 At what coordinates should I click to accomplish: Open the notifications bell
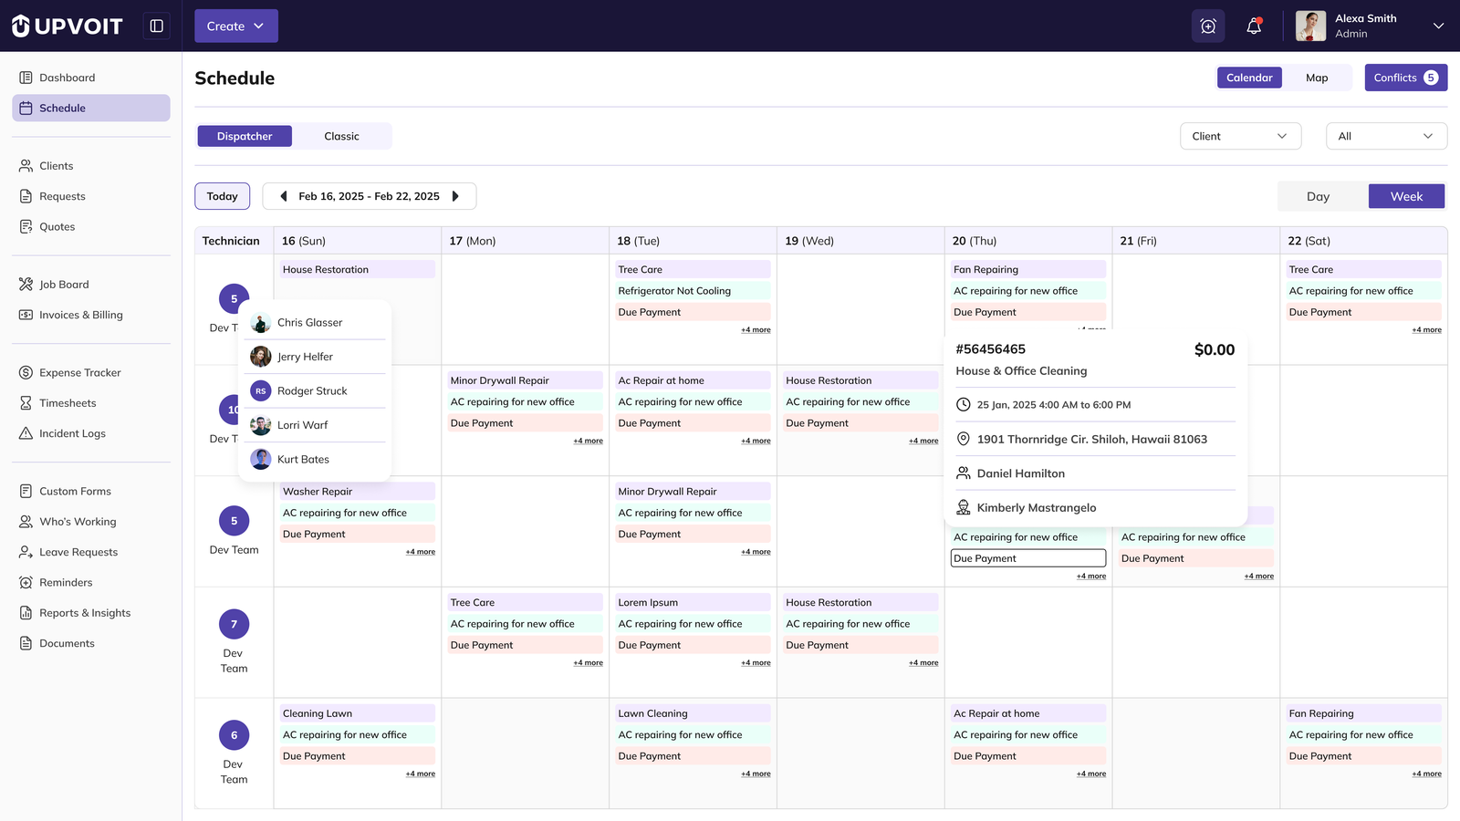coord(1254,26)
